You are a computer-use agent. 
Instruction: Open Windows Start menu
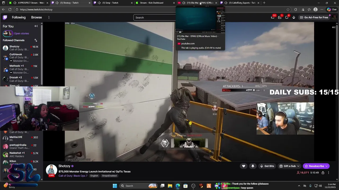tap(115, 186)
